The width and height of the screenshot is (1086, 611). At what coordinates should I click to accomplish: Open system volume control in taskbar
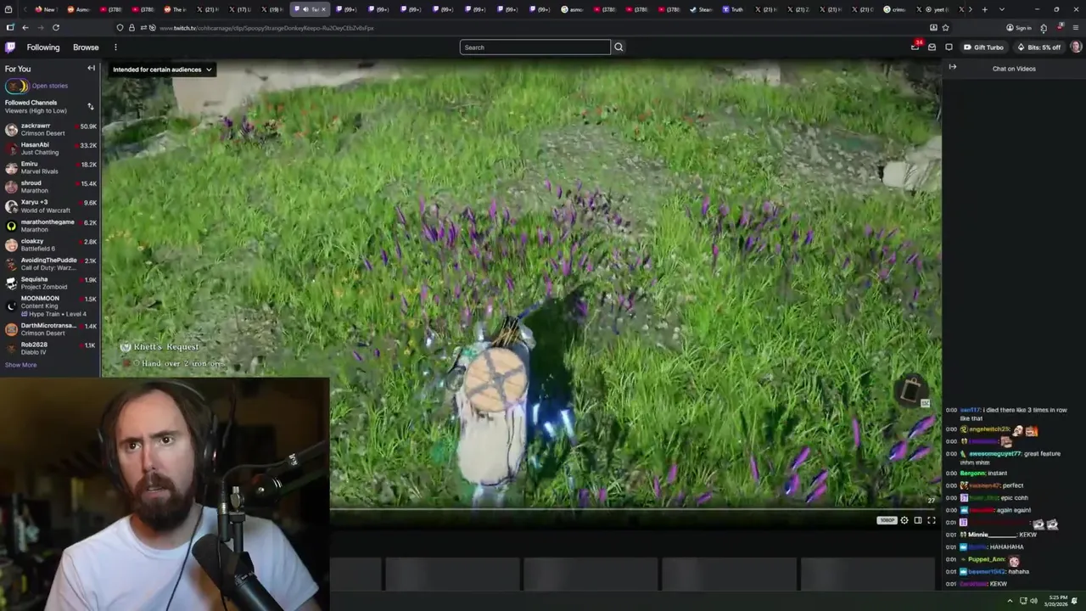tap(1033, 601)
